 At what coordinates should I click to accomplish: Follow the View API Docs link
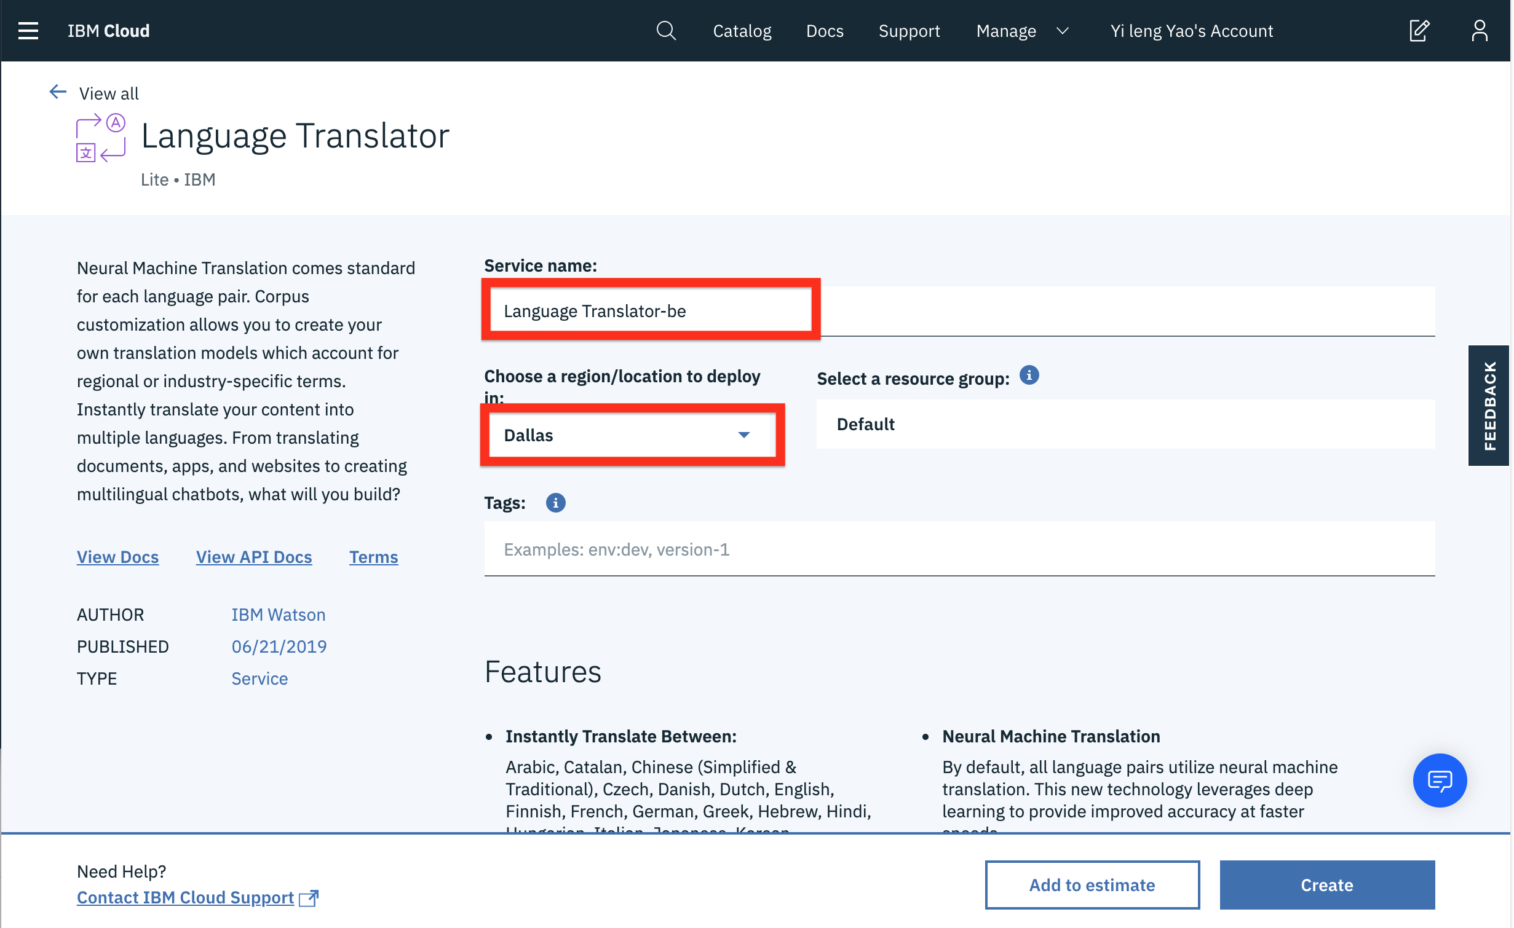(x=254, y=557)
